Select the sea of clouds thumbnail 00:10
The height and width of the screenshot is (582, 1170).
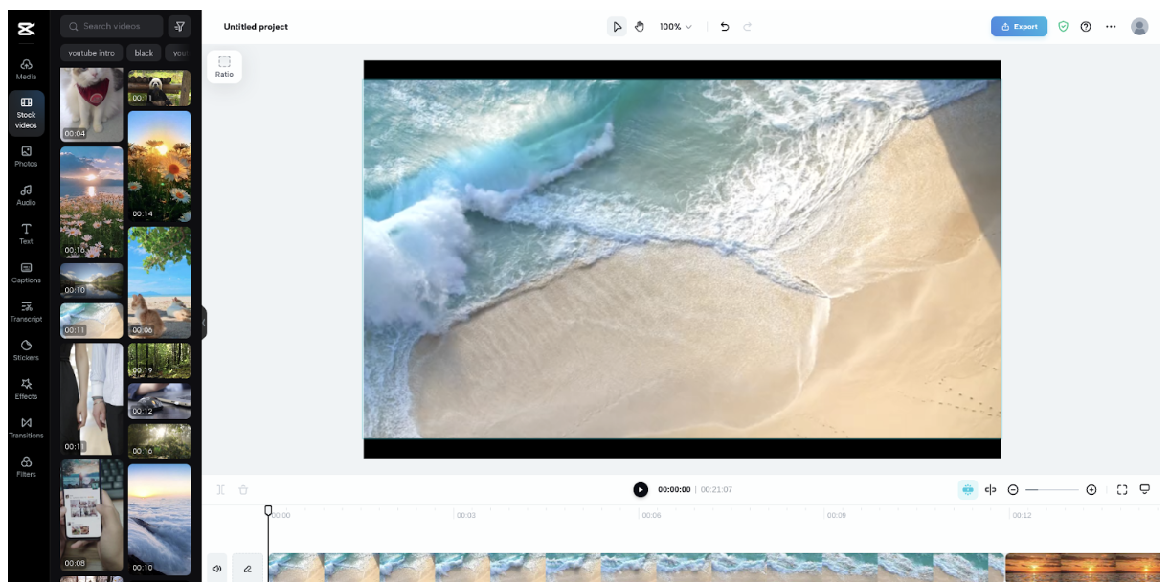tap(159, 520)
